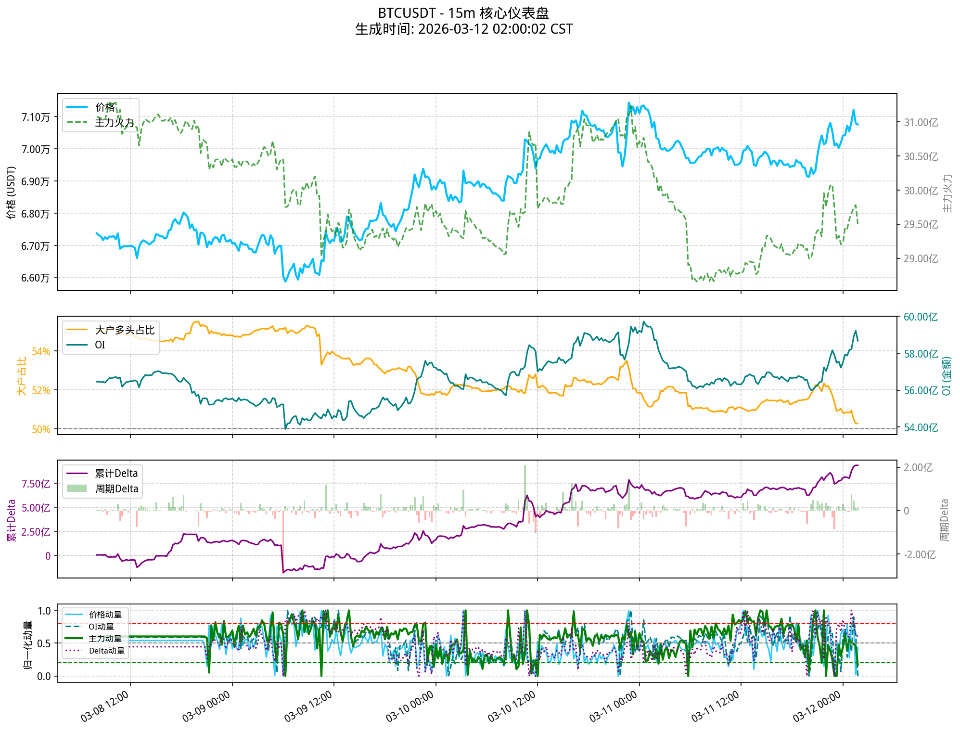Click the BTCUSDT 15m chart title

463,13
